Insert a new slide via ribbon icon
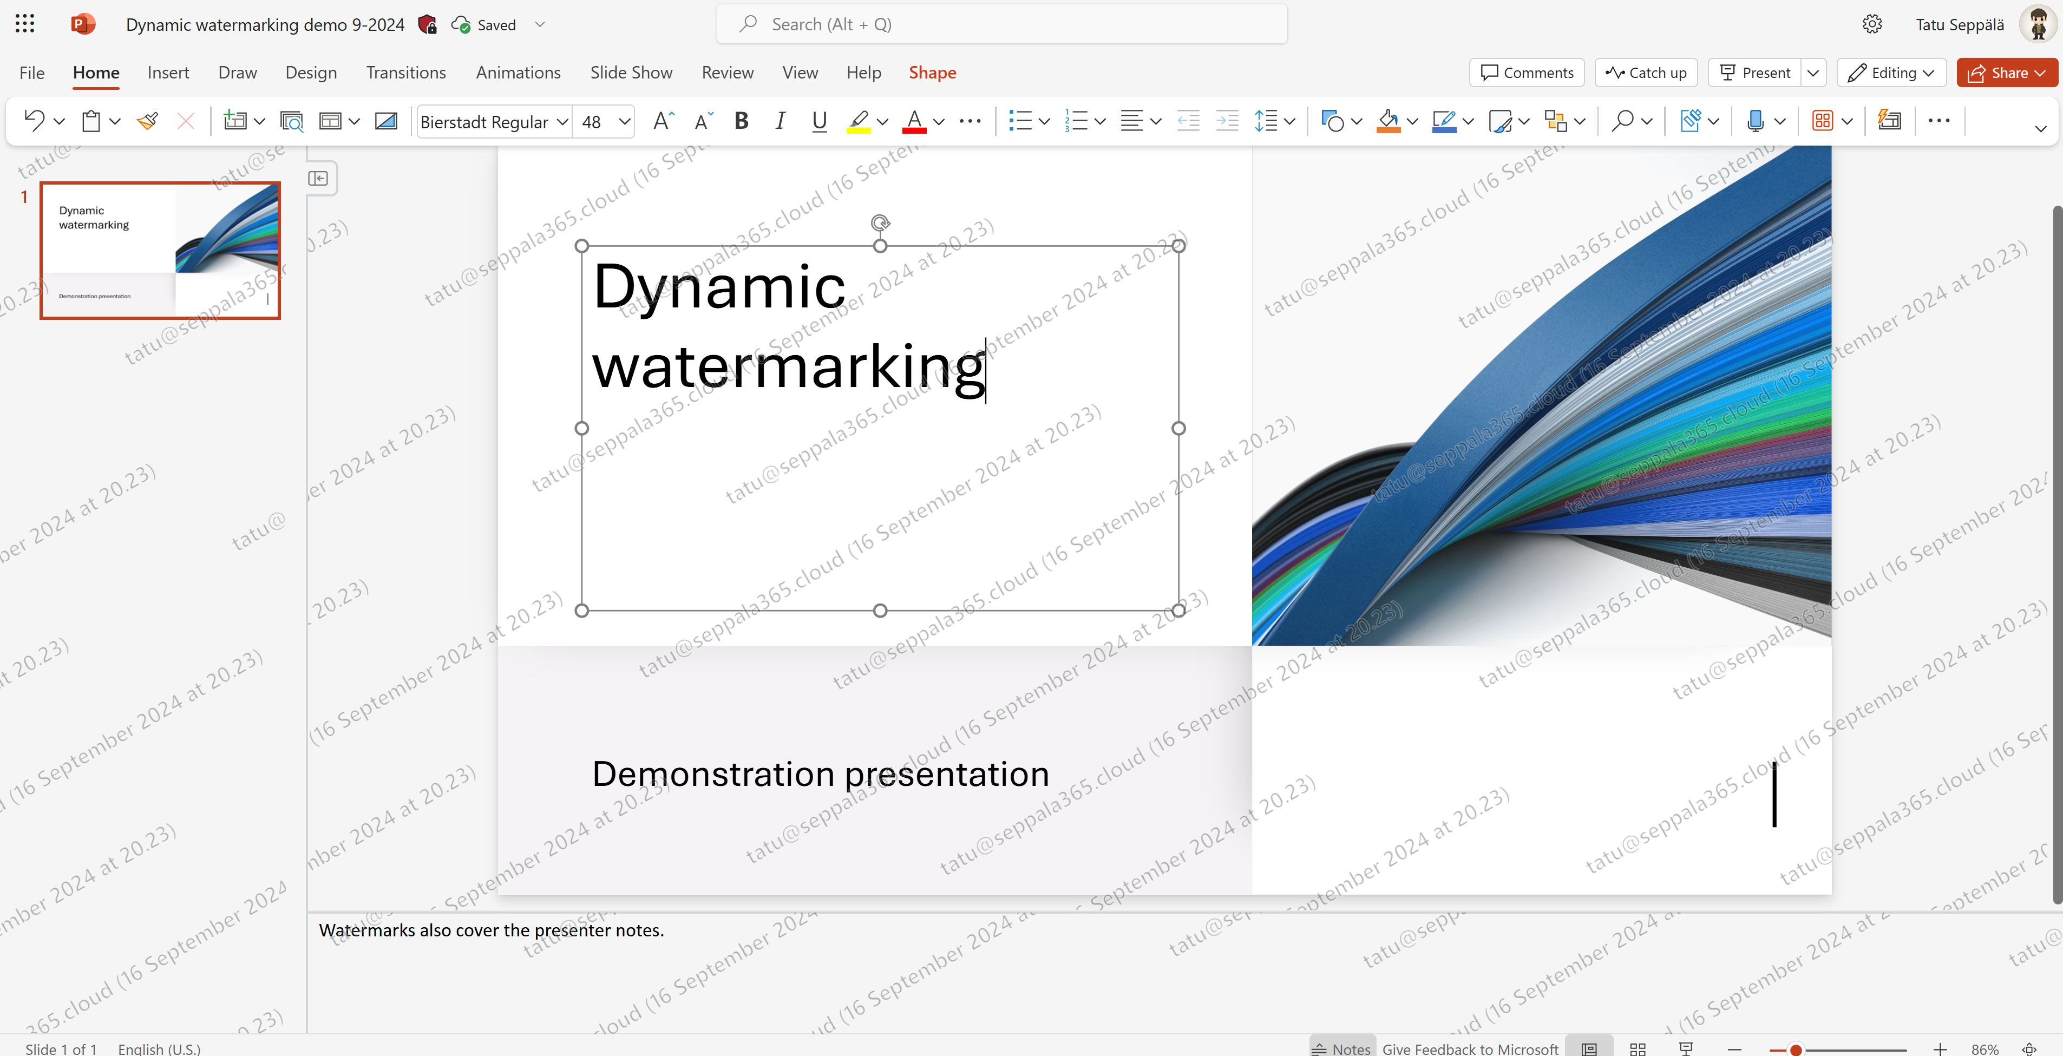The height and width of the screenshot is (1056, 2063). pyautogui.click(x=234, y=121)
